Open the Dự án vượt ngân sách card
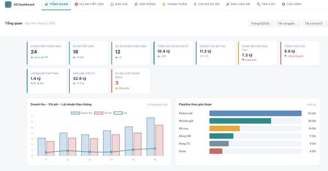Screen dimensions: 328x171 click(x=131, y=81)
